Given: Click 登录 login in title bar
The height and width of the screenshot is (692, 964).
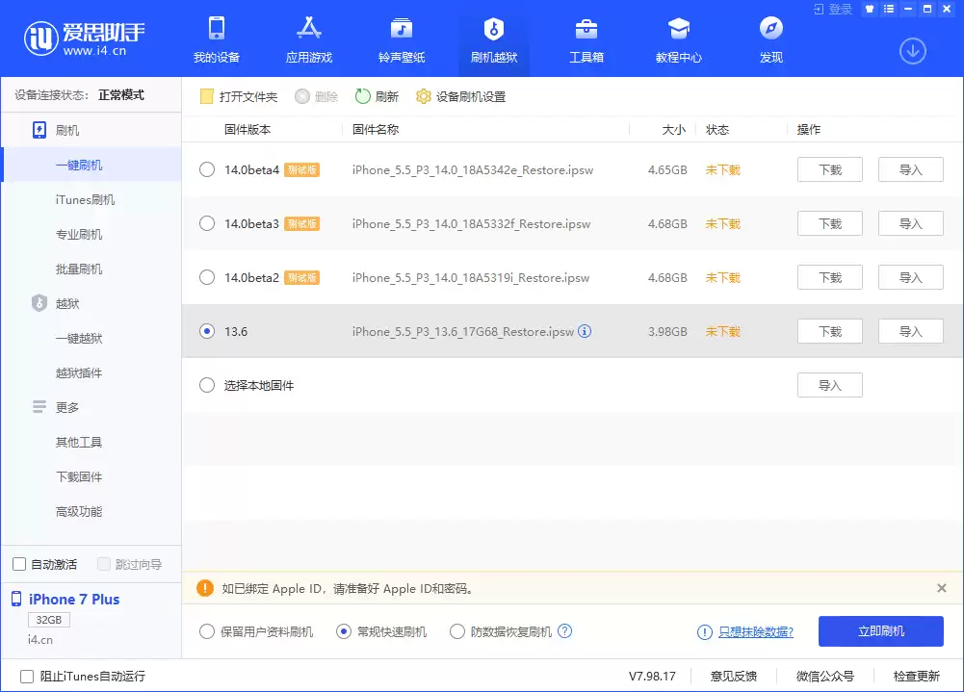Looking at the screenshot, I should click(x=833, y=10).
